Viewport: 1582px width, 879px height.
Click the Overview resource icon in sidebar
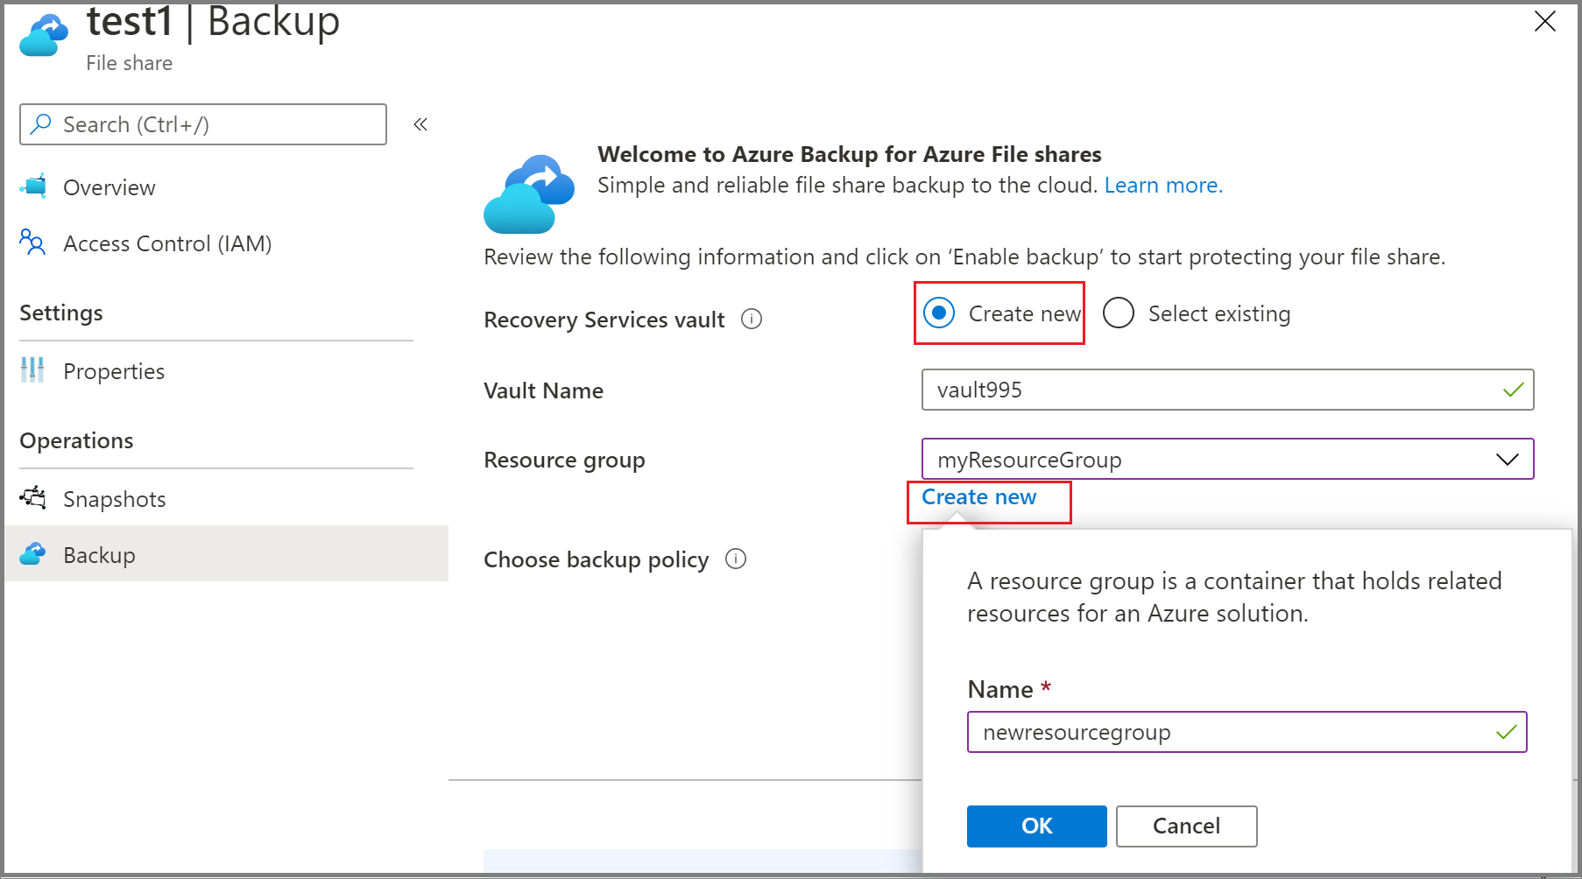(x=33, y=186)
